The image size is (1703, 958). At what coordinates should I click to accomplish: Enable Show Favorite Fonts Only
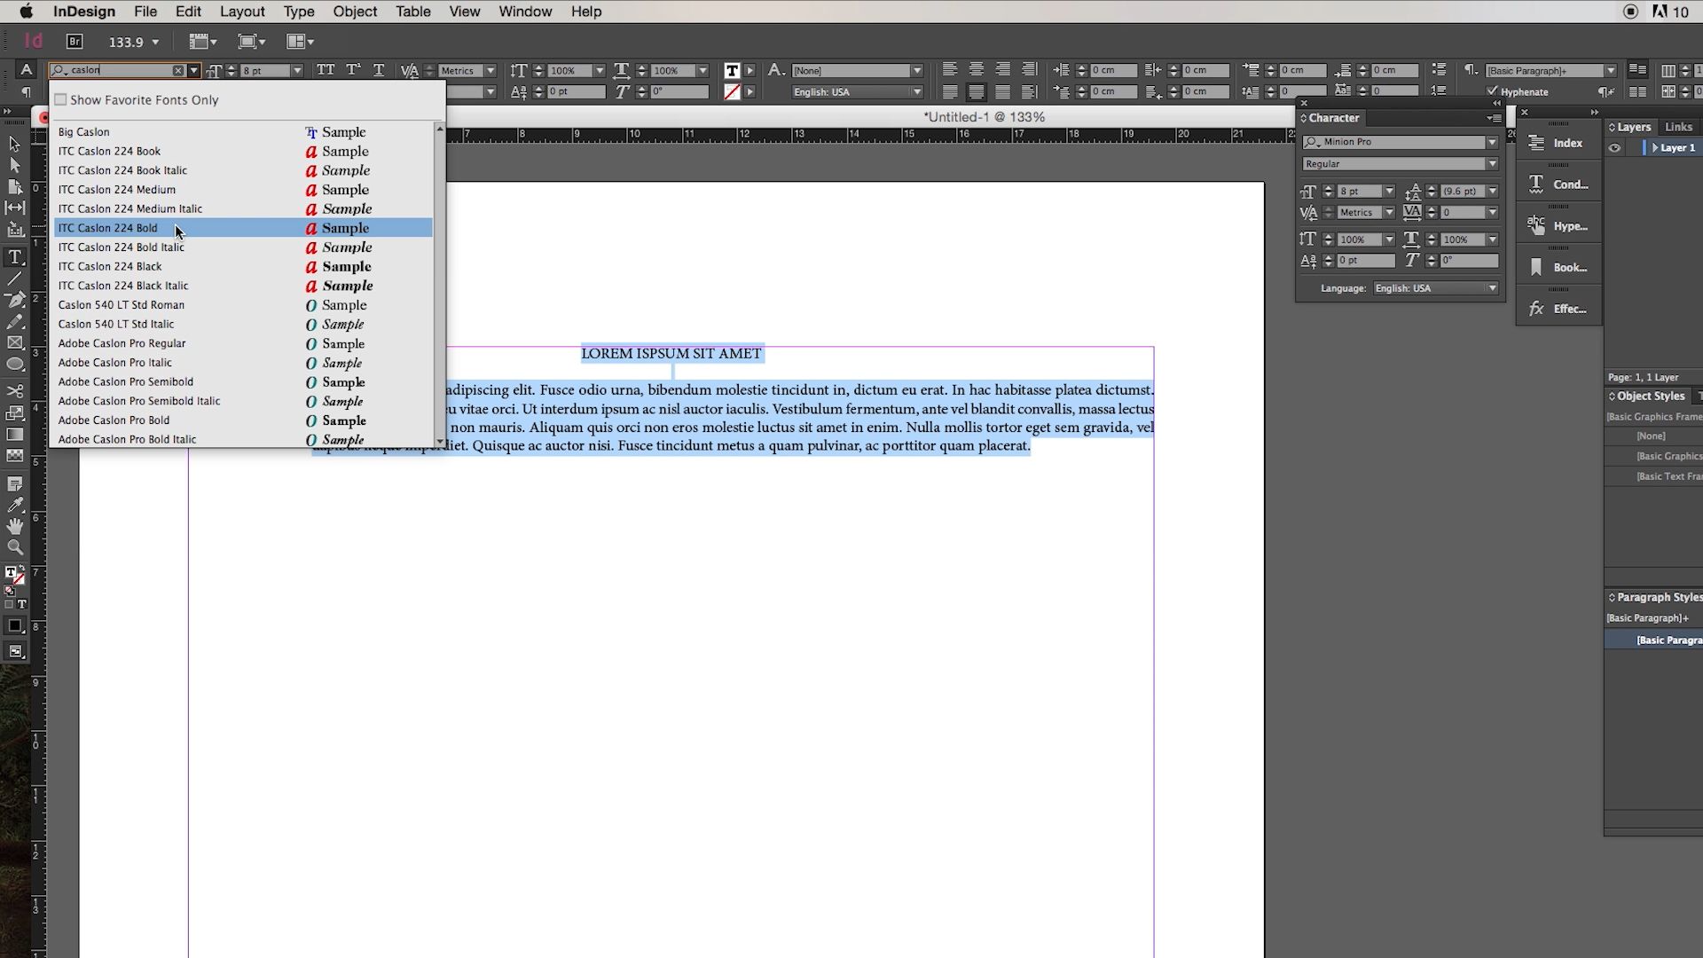coord(60,99)
